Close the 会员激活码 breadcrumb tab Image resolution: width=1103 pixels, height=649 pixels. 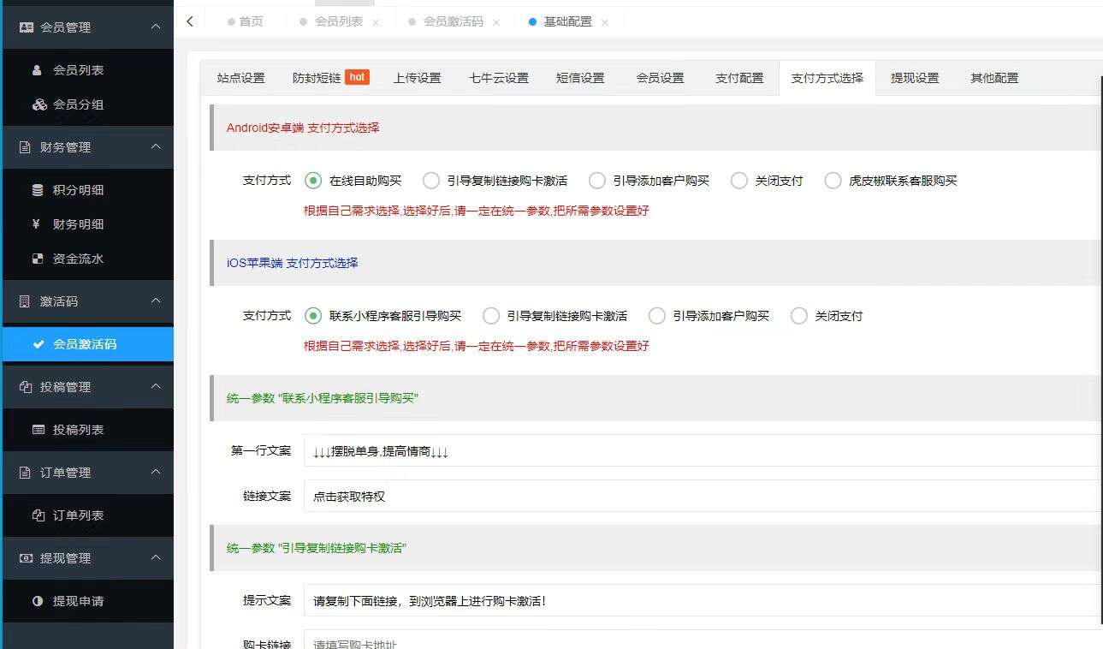pyautogui.click(x=495, y=21)
